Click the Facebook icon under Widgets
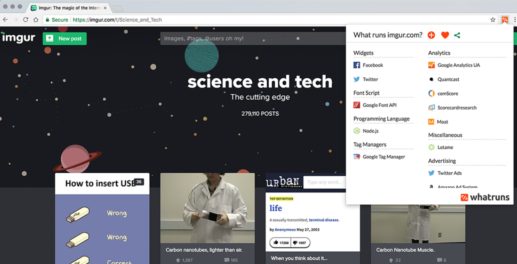517x264 pixels. click(x=357, y=65)
